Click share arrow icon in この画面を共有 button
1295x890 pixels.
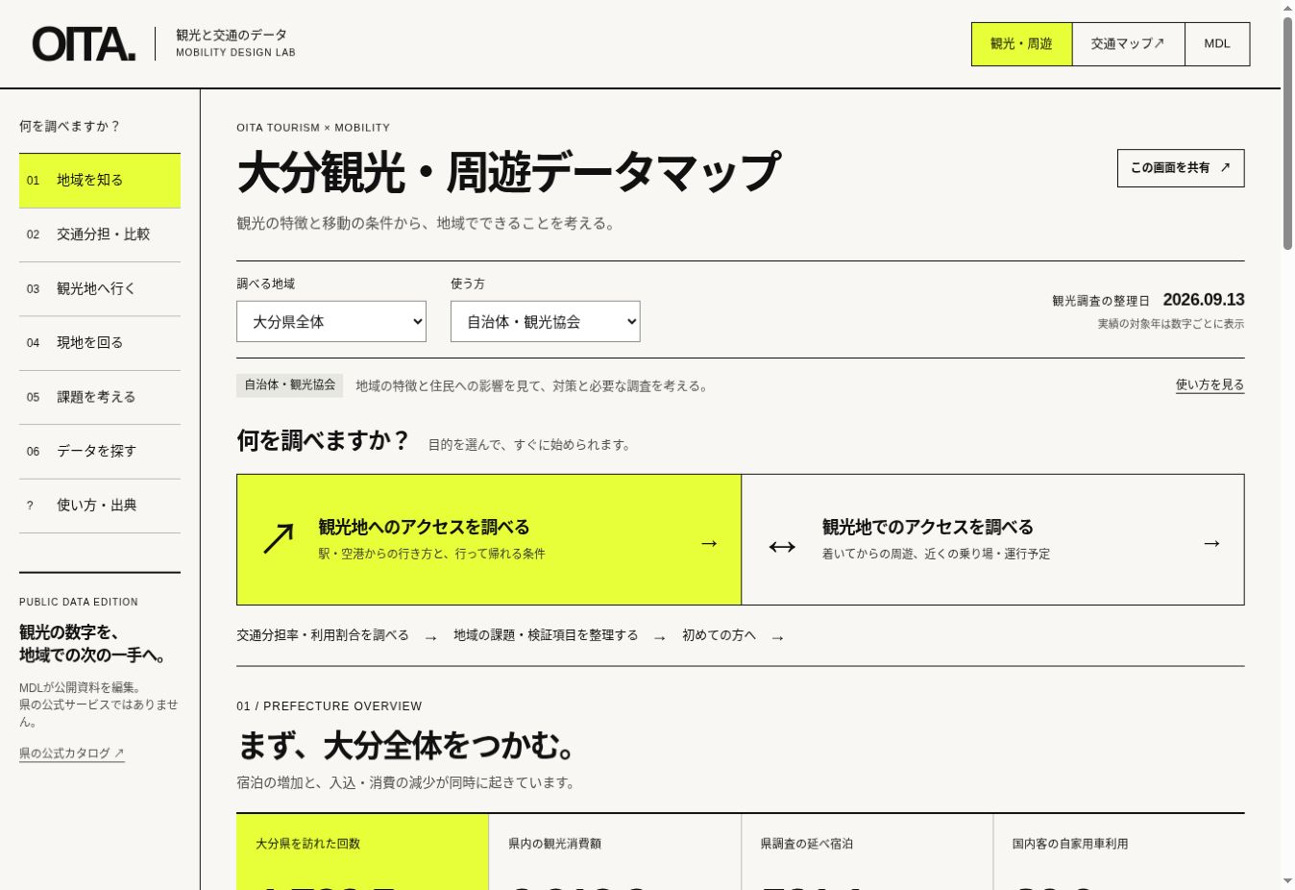coord(1225,167)
